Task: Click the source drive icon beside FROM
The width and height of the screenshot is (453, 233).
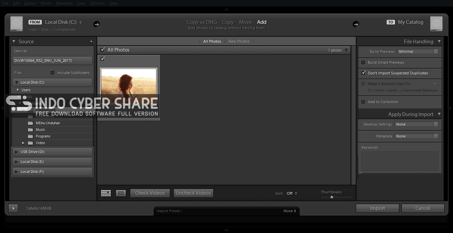Action: [17, 23]
